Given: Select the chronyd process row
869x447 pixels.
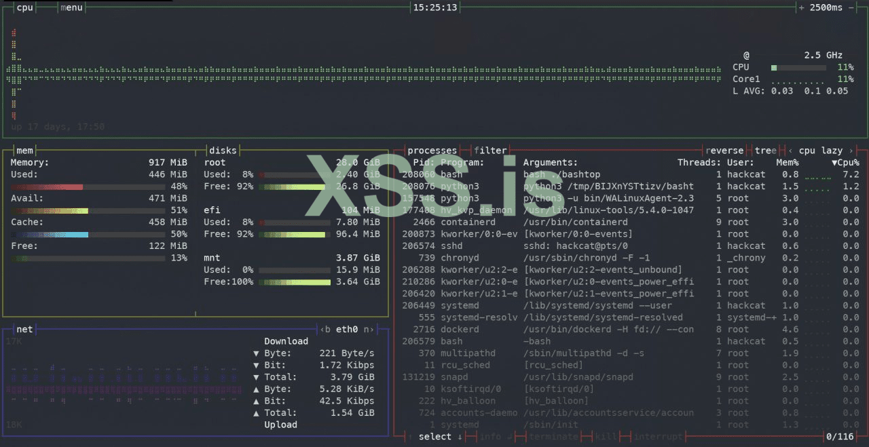Looking at the screenshot, I should (x=631, y=258).
